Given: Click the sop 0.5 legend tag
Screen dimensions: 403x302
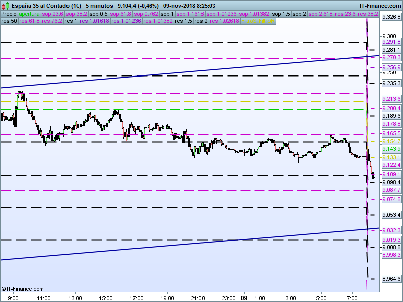Looking at the screenshot, I should pos(99,14).
